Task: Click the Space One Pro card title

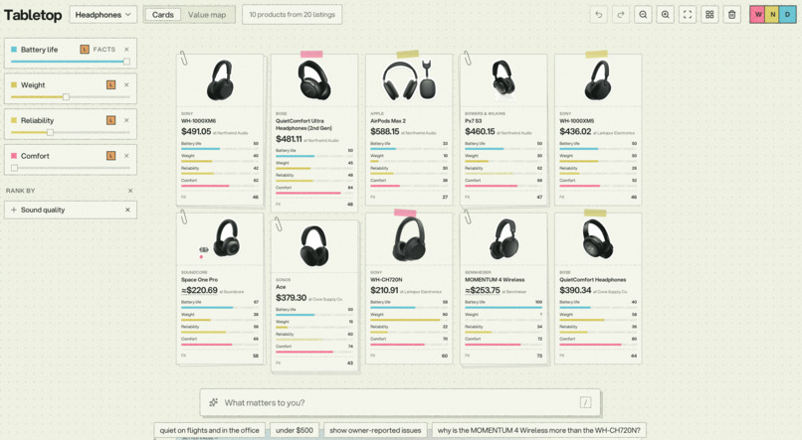Action: pos(199,280)
